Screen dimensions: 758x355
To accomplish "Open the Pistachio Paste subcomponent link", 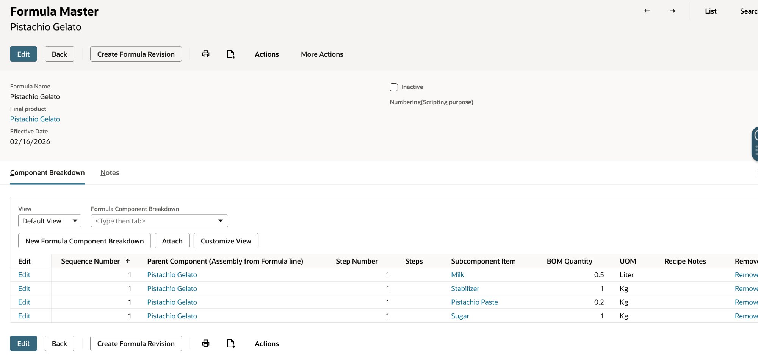I will tap(474, 302).
